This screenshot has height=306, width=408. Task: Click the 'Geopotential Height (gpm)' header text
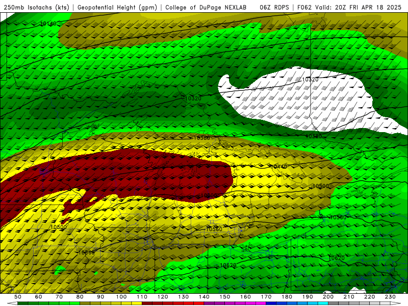[117, 7]
